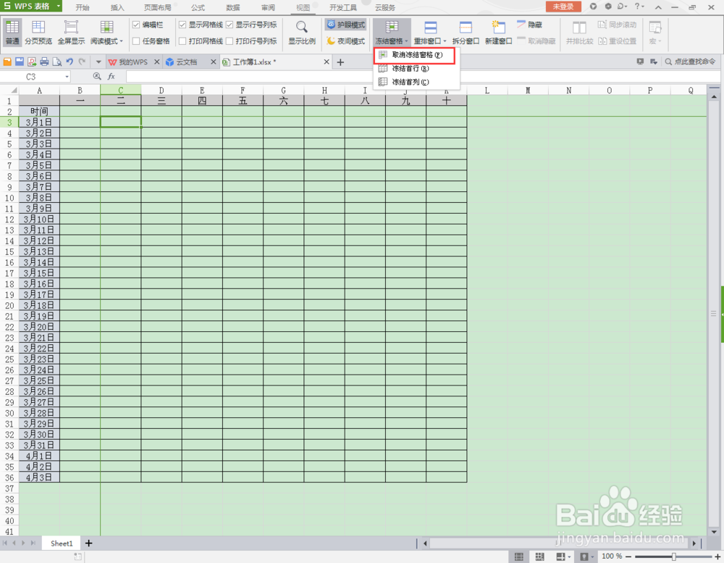Open the status bar eye protection dropdown

593,556
